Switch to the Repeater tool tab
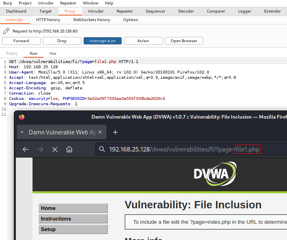The height and width of the screenshot is (240, 287). 125,11
